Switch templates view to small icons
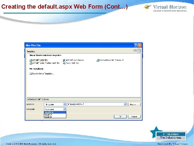The height and width of the screenshot is (146, 194). pyautogui.click(x=139, y=51)
